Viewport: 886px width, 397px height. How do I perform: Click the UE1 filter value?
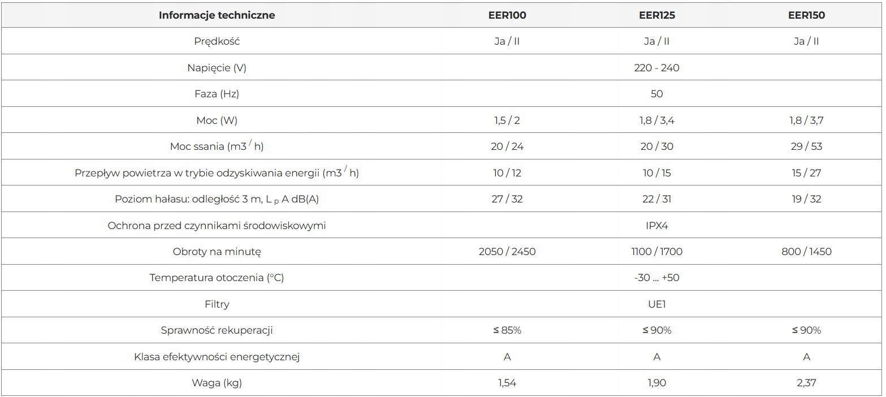656,304
